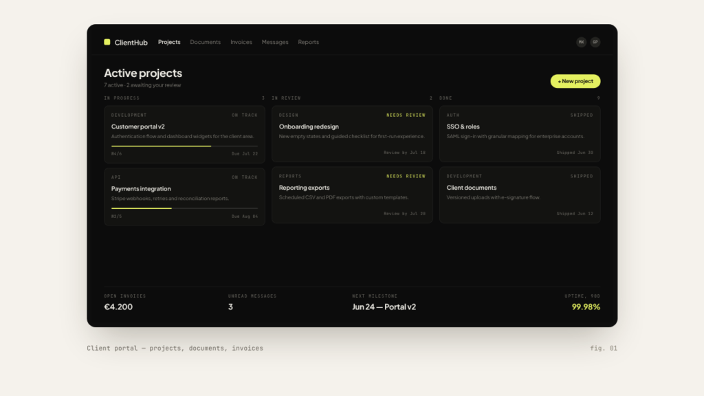Click the In Progress column header

(122, 98)
